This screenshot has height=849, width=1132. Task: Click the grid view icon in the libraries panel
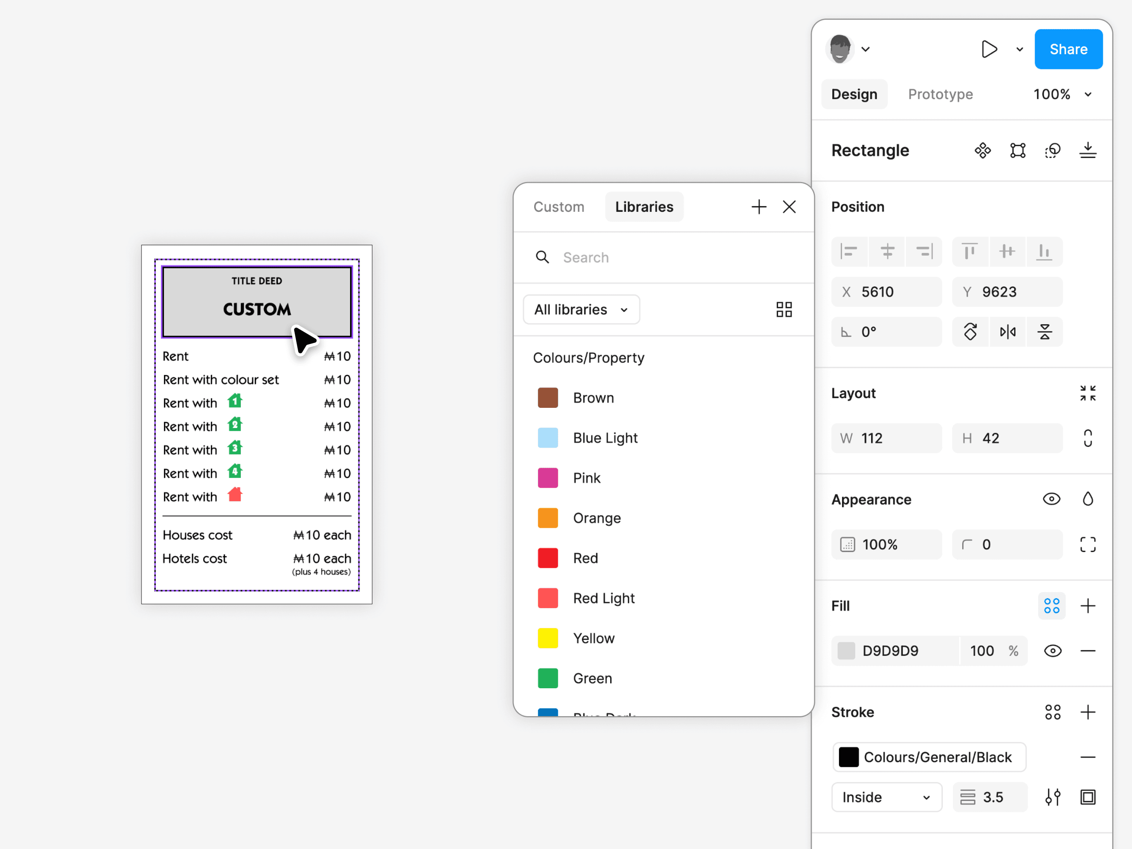(x=783, y=310)
